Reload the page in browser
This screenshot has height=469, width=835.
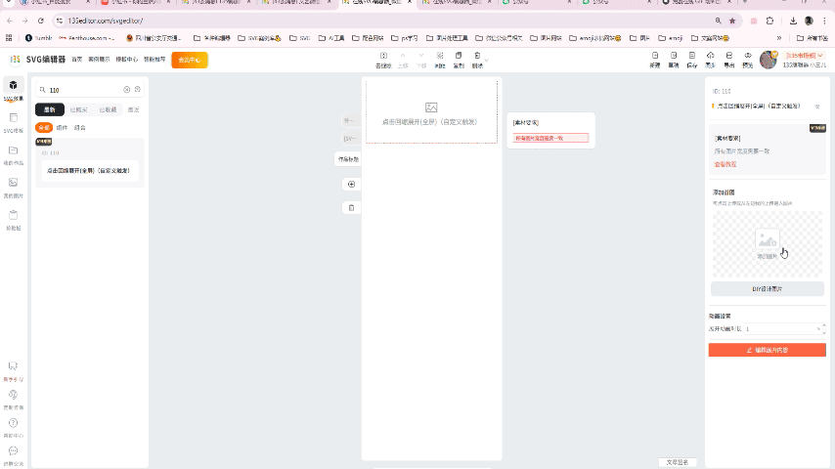click(x=41, y=21)
